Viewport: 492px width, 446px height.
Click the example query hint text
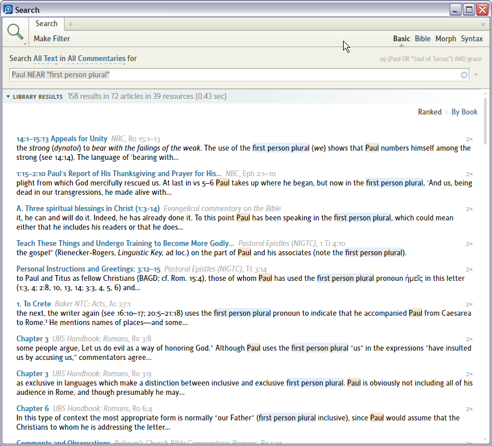pyautogui.click(x=430, y=59)
